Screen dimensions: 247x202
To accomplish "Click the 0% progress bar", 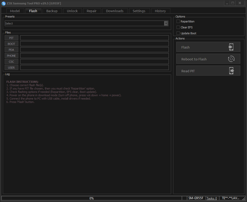I will point(92,198).
